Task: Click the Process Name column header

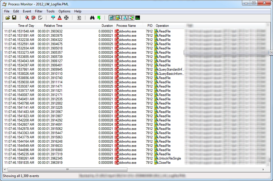Action: click(x=129, y=26)
